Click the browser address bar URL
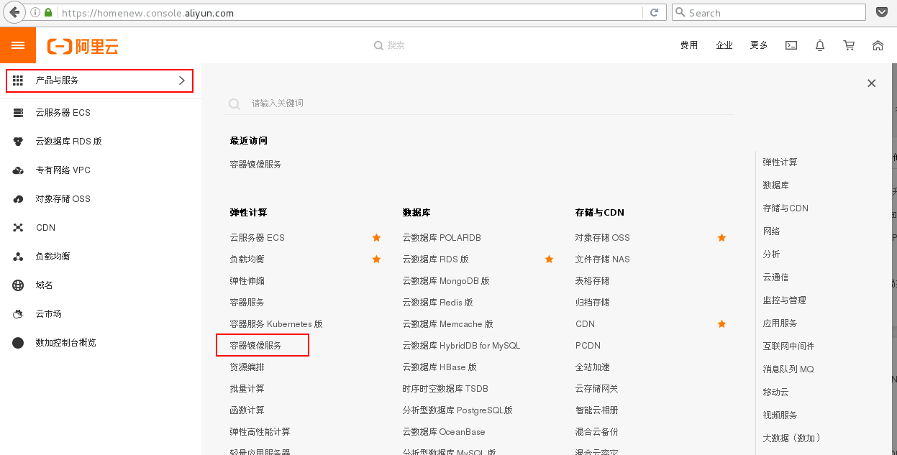Screen dimensions: 897x455 [x=147, y=13]
